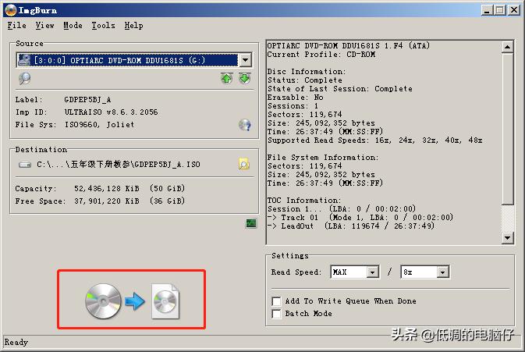Open the Mode menu
Screen dimensions: 525x352
pyautogui.click(x=73, y=26)
